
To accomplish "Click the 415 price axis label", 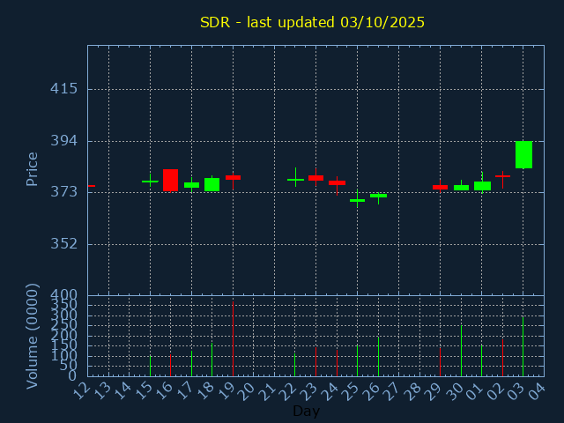I will click(63, 89).
